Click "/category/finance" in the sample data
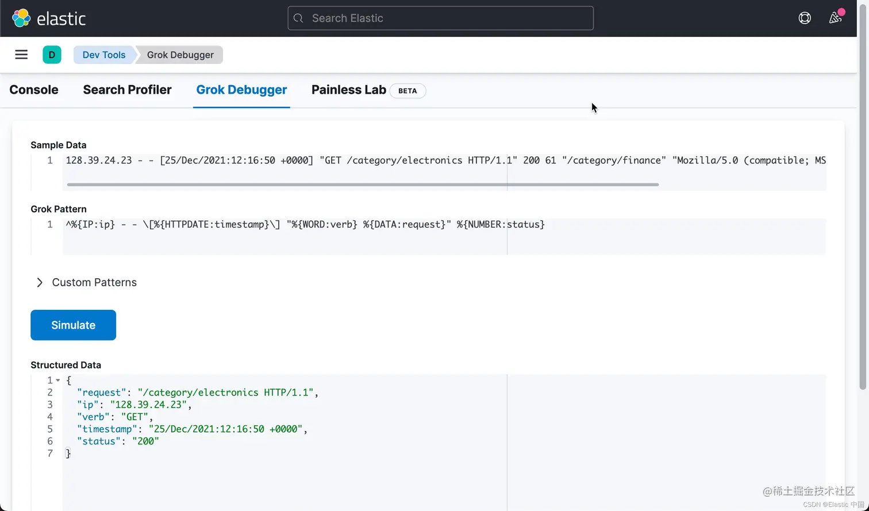869x511 pixels. click(x=614, y=160)
